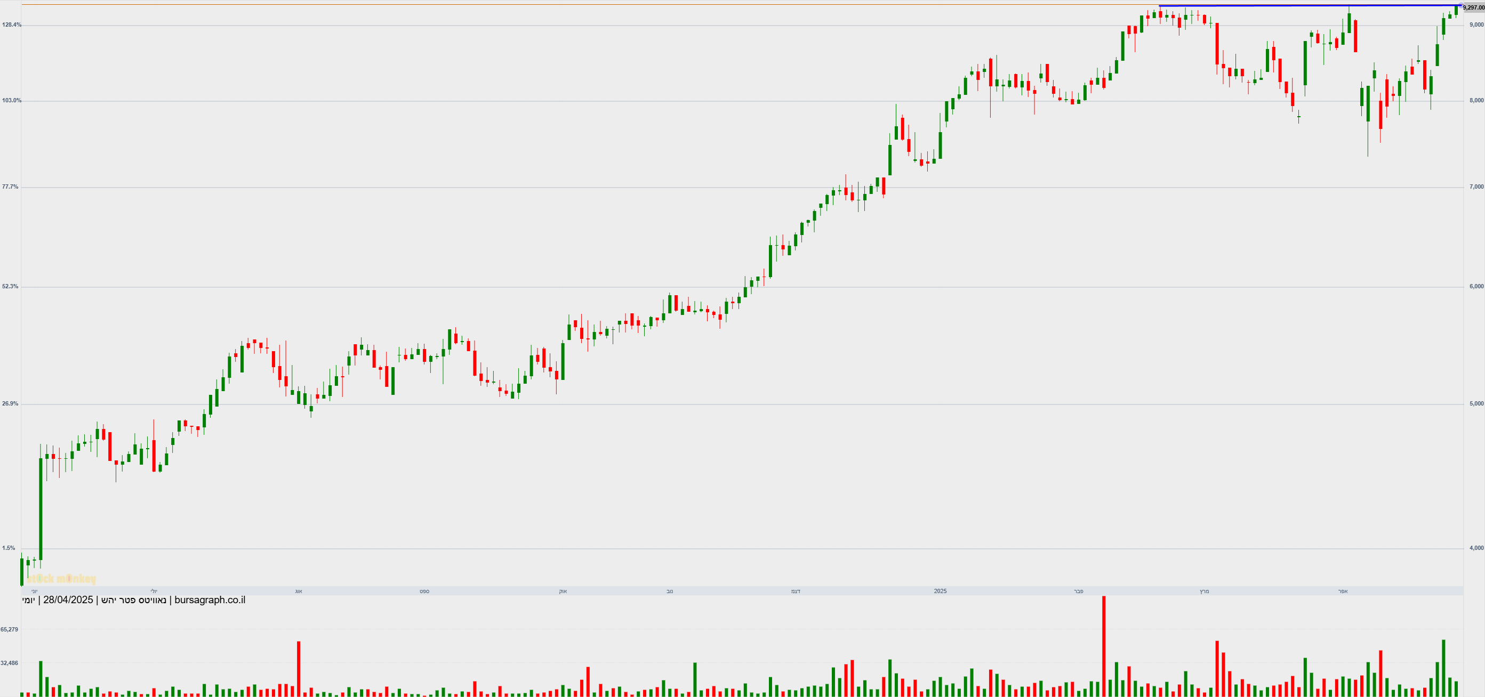Click the tallest red volume bar
Viewport: 1485px width, 697px height.
click(1103, 646)
